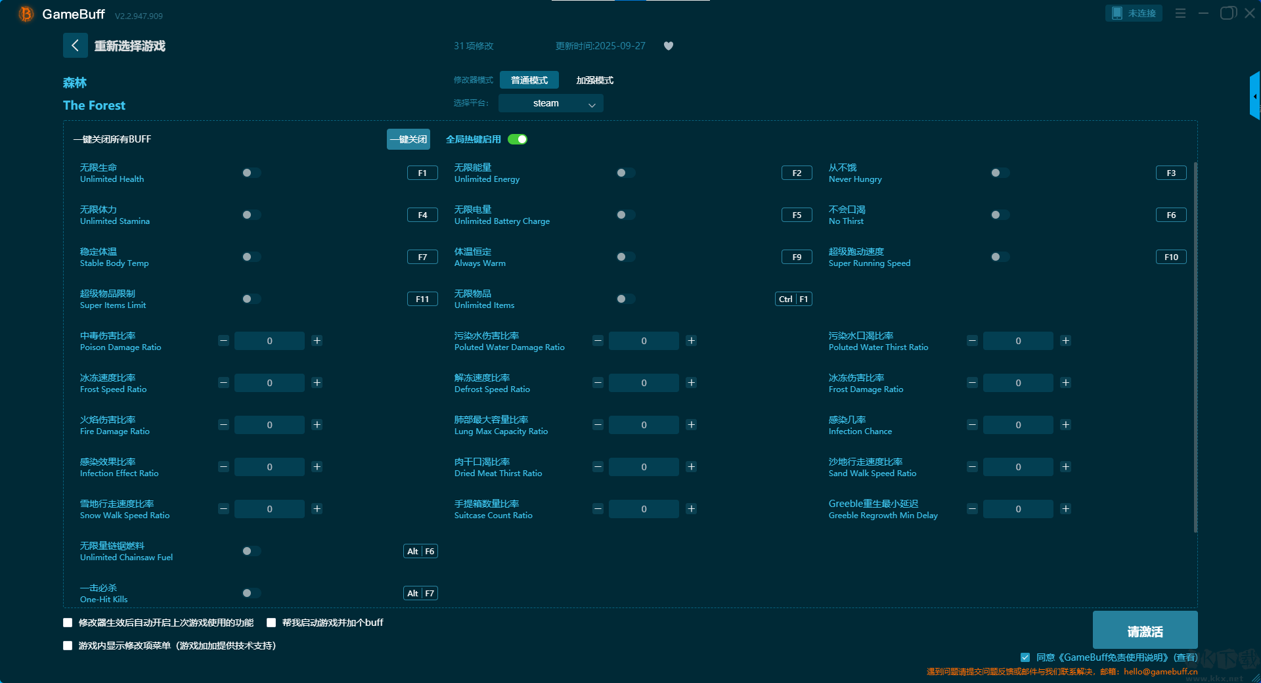Enable Unlimited Energy switch

(625, 173)
